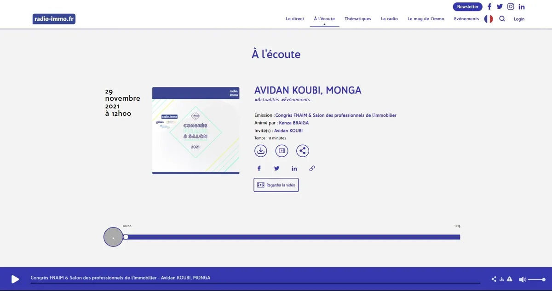
Task: Open guest Avidan KOUBI's link after Invité(s)
Action: click(x=288, y=131)
